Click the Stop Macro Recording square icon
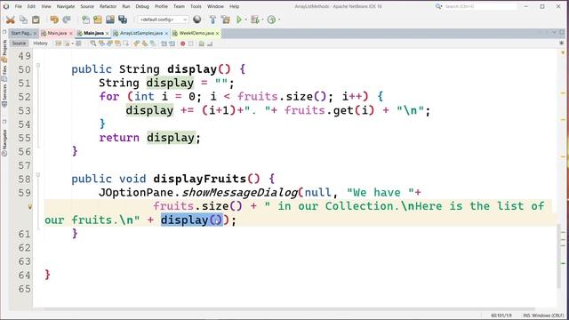569x320 pixels. [191, 44]
